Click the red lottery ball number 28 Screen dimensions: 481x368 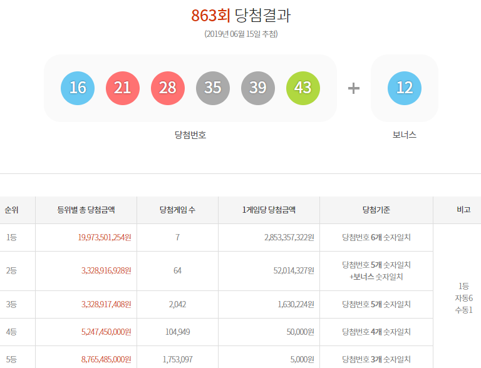168,88
